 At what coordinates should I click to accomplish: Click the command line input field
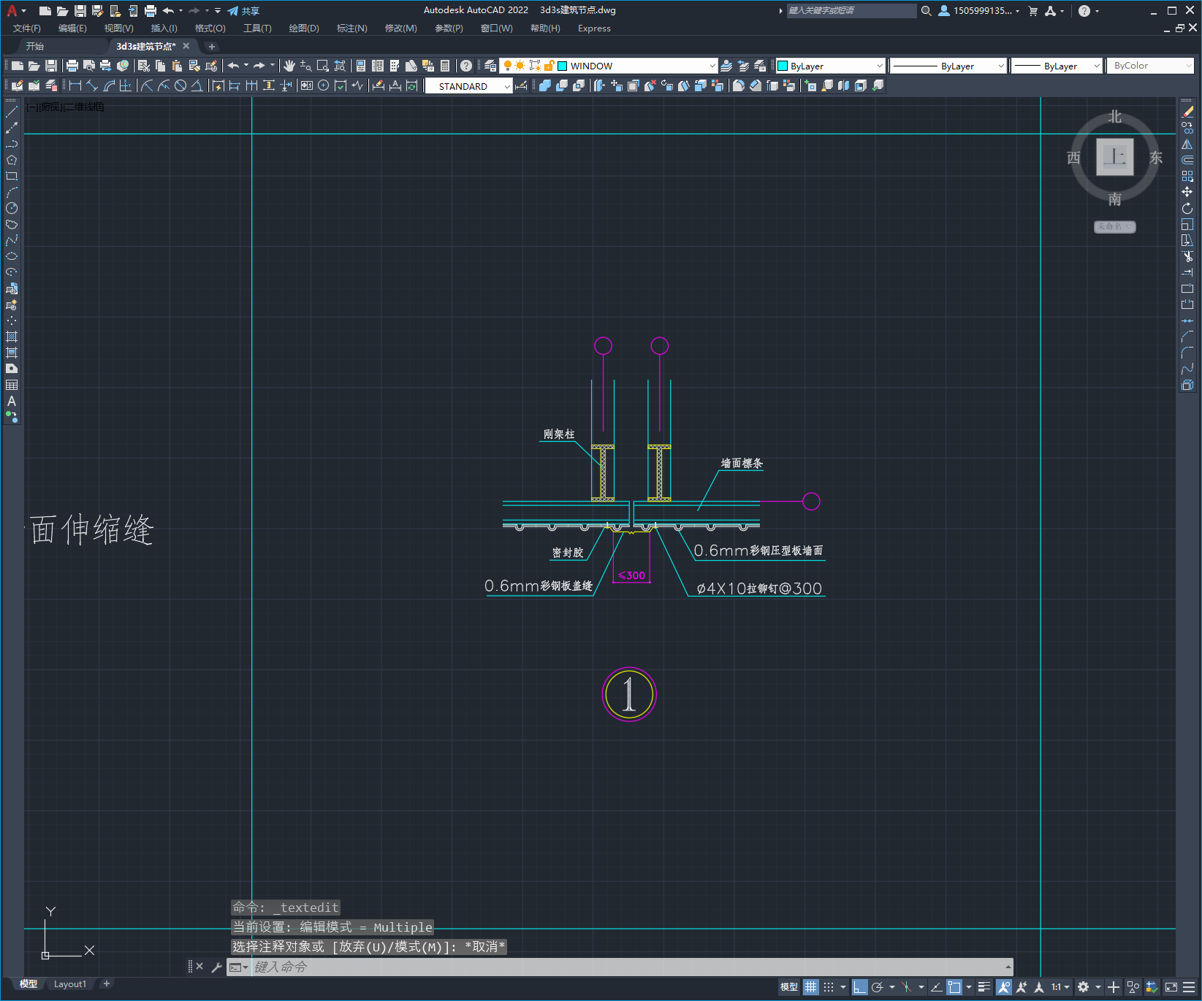628,967
